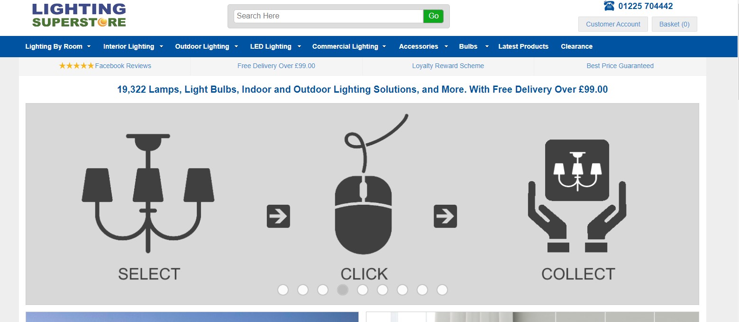The image size is (739, 322).
Task: Expand the Outdoor Lighting dropdown menu
Action: pyautogui.click(x=206, y=46)
